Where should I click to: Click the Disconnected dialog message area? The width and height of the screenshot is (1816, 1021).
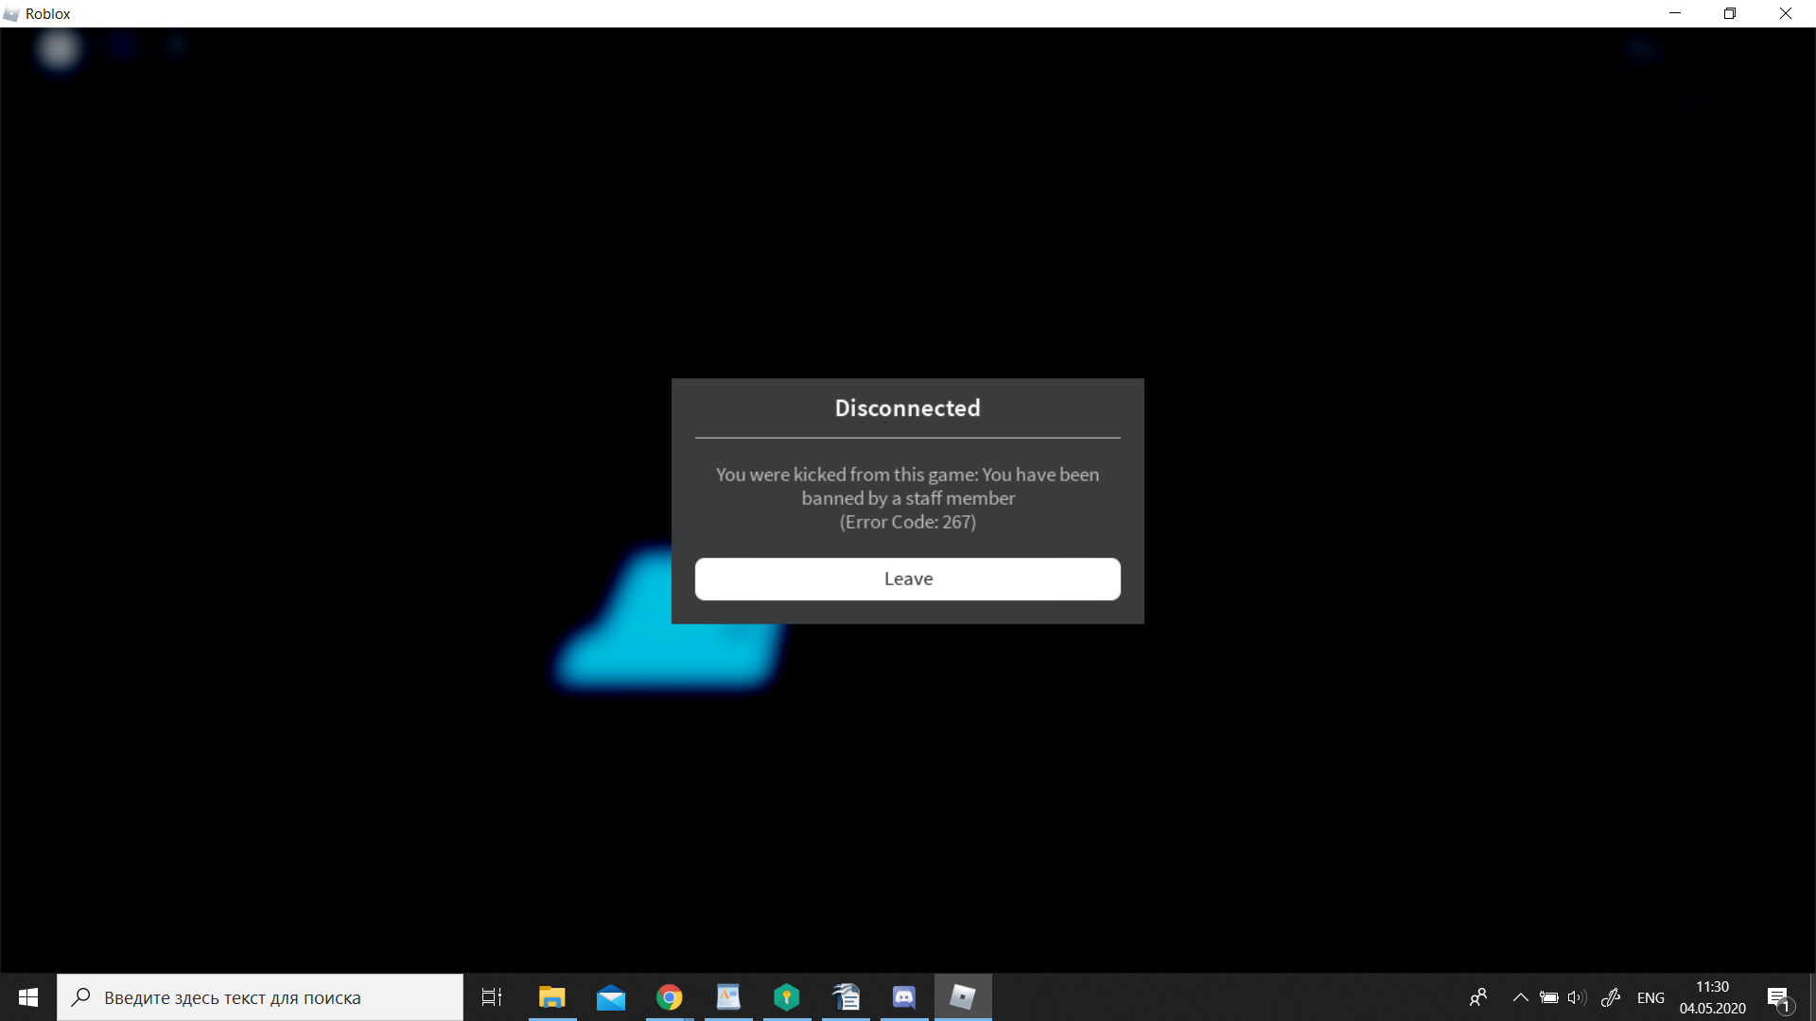(908, 497)
